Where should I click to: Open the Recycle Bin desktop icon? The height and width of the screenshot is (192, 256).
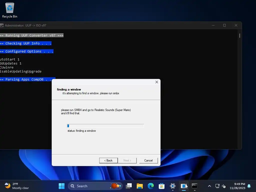pyautogui.click(x=10, y=10)
